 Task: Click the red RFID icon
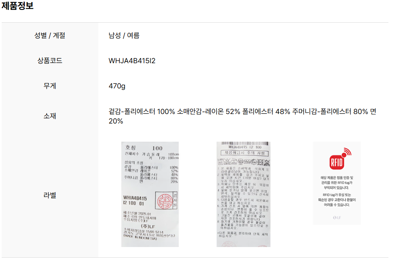(x=340, y=159)
